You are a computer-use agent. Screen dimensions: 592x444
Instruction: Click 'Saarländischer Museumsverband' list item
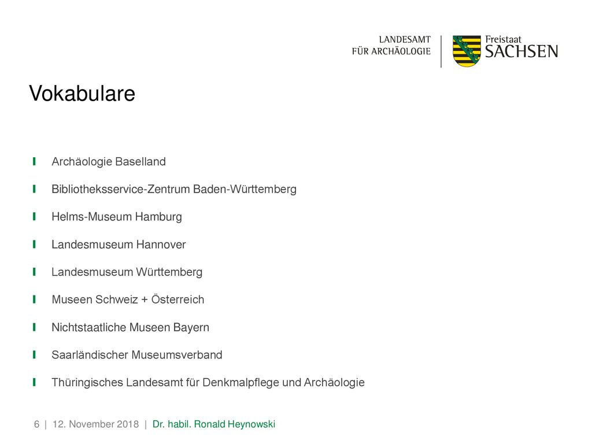pos(136,355)
